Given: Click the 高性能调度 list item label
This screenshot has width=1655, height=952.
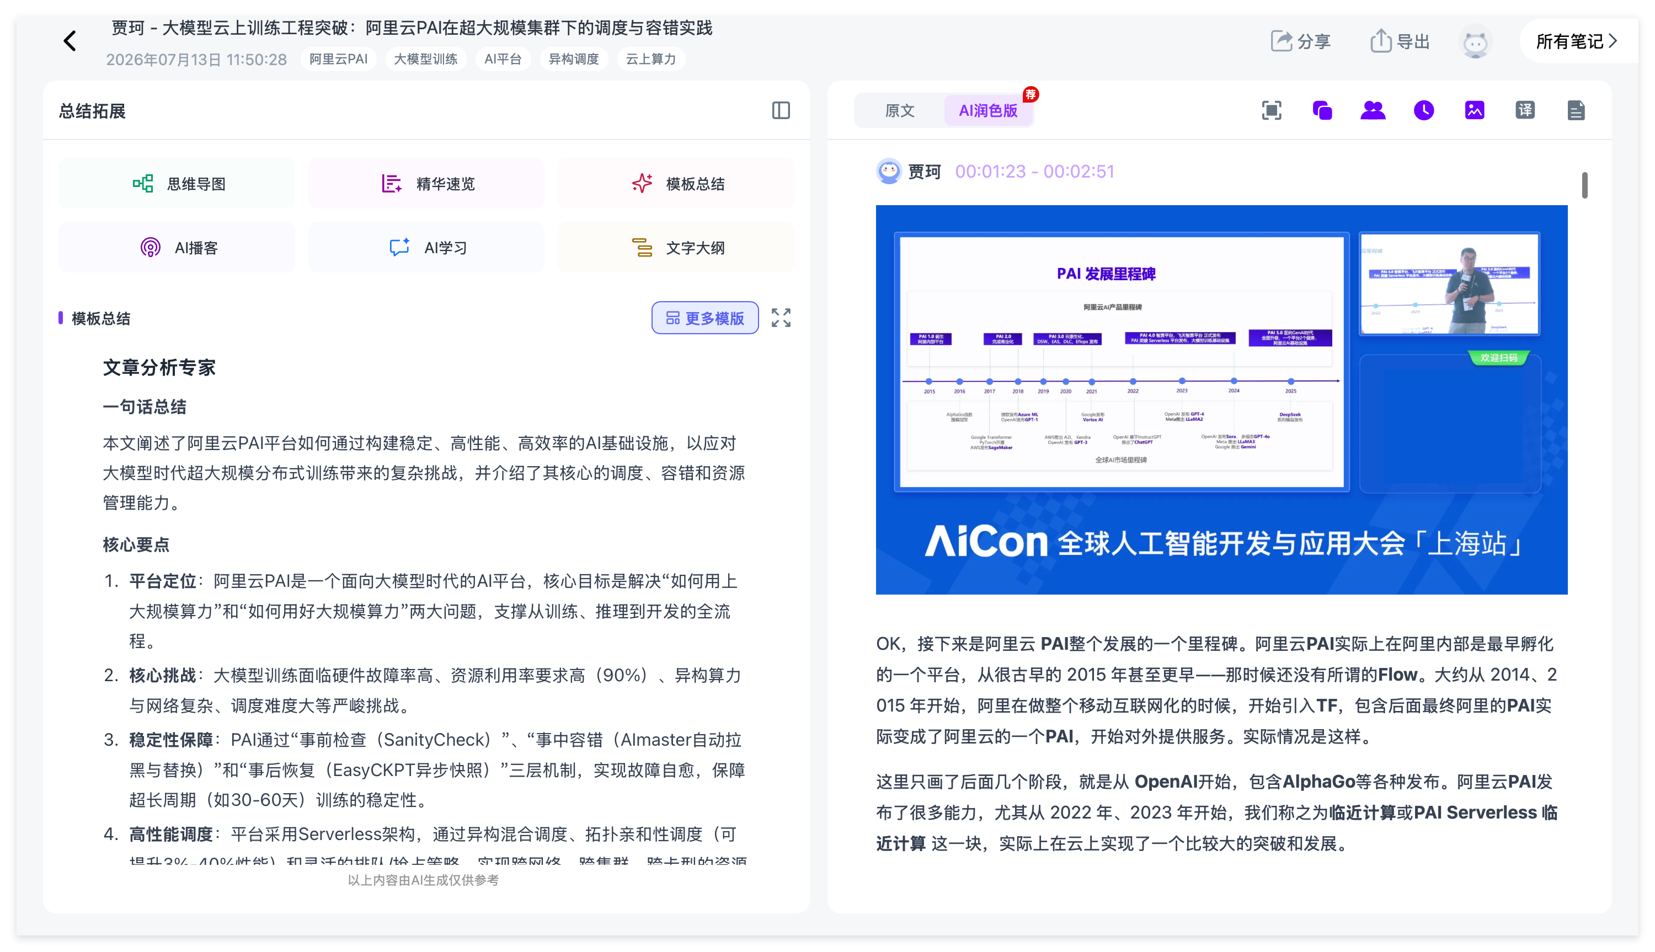Looking at the screenshot, I should pos(172,835).
